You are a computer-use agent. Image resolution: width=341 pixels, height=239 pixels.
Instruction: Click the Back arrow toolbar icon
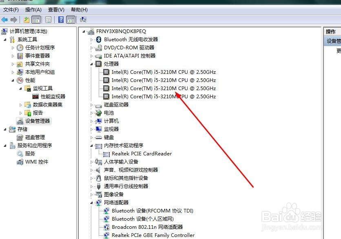pyautogui.click(x=4, y=20)
